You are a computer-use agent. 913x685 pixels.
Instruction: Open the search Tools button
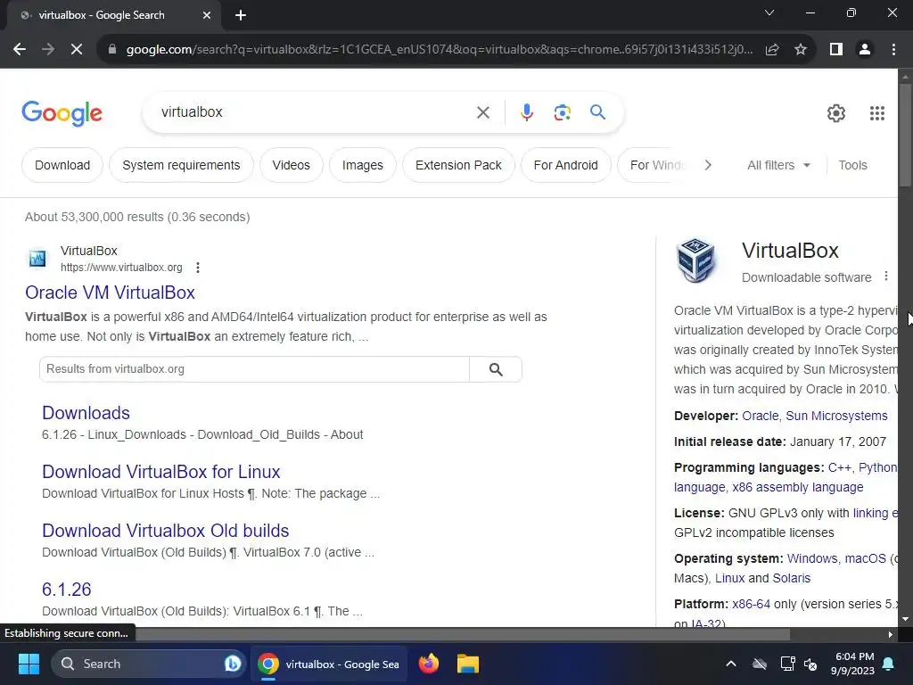[852, 165]
